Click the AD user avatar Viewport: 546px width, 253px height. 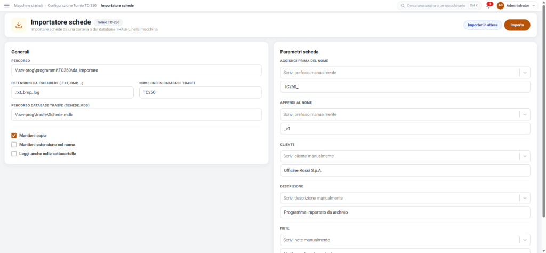[x=500, y=5]
